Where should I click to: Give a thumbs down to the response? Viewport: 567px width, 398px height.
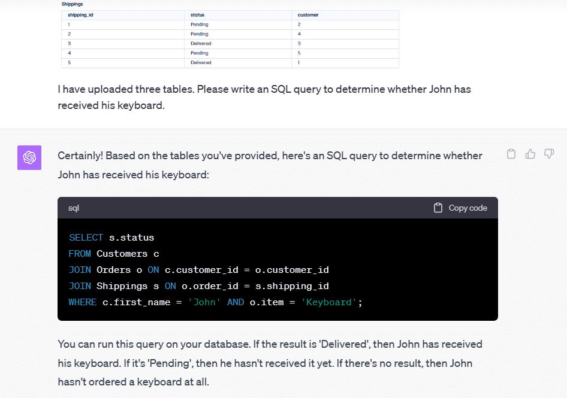[x=549, y=154]
